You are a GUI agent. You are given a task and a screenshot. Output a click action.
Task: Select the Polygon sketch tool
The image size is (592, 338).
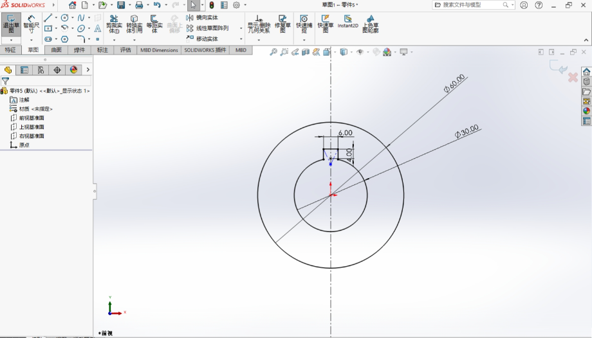(x=64, y=39)
